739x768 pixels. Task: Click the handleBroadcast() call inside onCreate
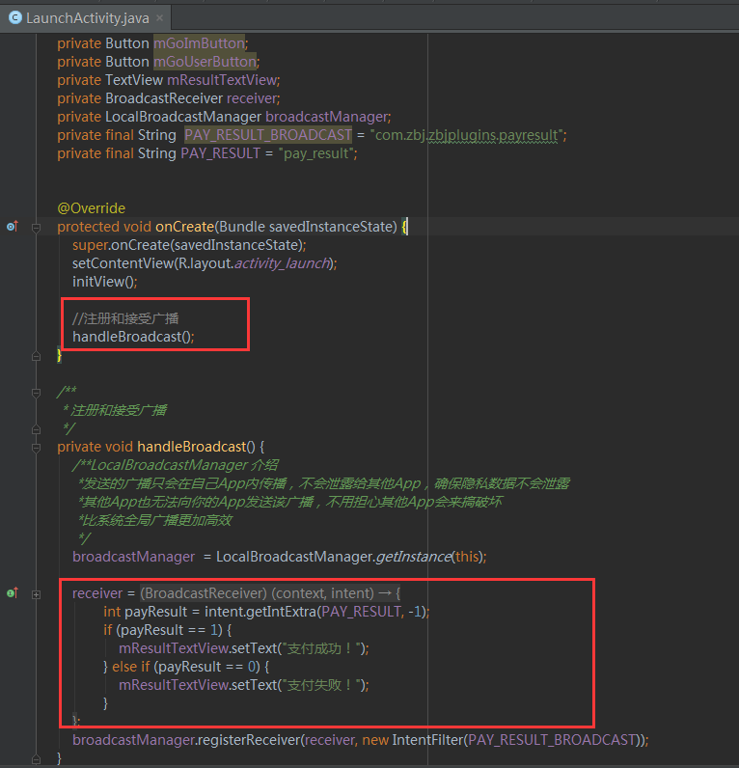[x=133, y=337]
